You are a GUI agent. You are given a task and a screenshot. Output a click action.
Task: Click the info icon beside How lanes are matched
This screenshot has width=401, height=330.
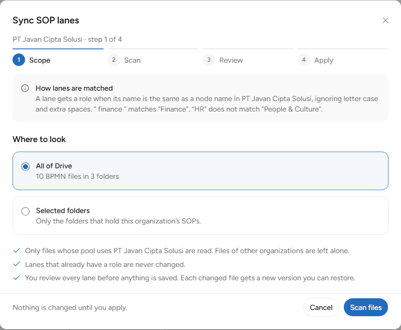pyautogui.click(x=25, y=88)
